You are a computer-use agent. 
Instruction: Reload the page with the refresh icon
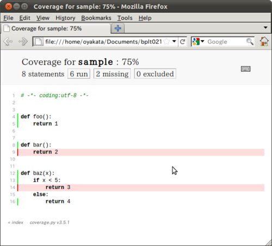coord(183,42)
